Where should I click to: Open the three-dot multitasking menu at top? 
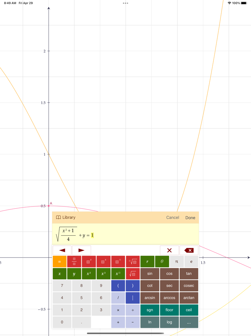point(126,3)
